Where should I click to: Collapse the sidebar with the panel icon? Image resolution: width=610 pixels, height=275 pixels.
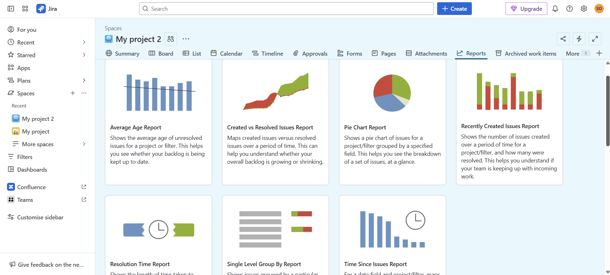[x=11, y=9]
